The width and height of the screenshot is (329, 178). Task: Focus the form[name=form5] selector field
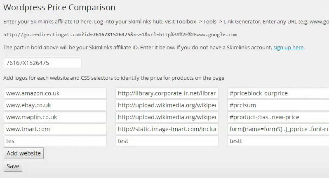click(278, 129)
